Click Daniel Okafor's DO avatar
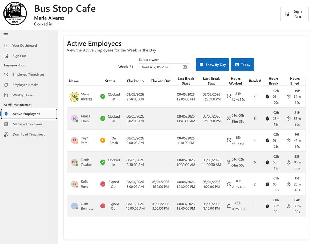This screenshot has height=244, width=312. click(75, 162)
